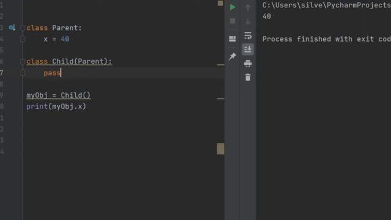Image resolution: width=391 pixels, height=220 pixels.
Task: Click the warning stripe marker beside class Child line
Action: pos(221,65)
